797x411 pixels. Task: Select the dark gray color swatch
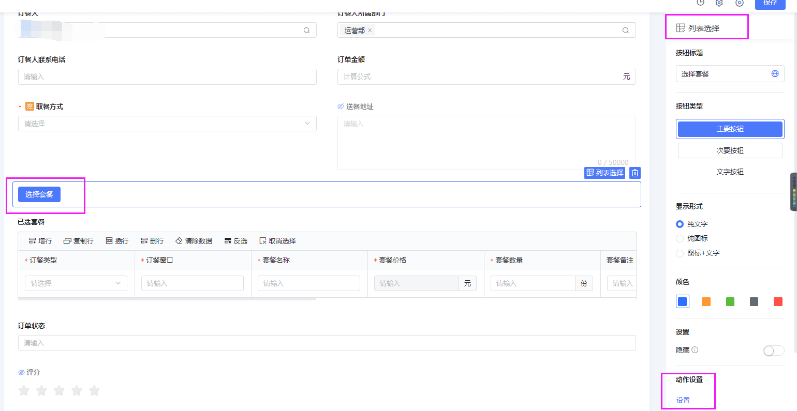tap(754, 301)
